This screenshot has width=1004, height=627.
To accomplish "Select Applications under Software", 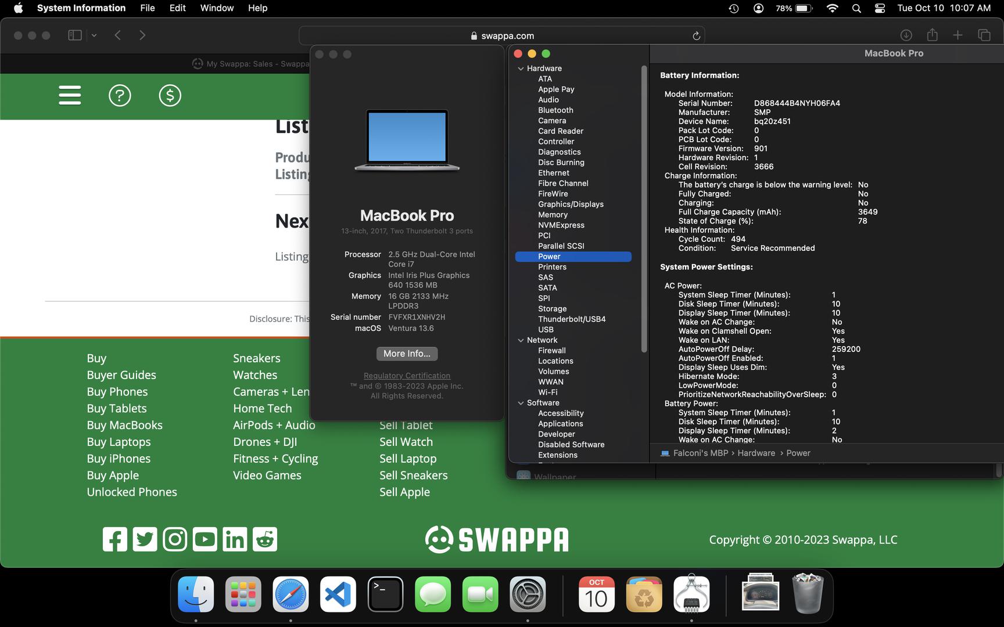I will coord(560,424).
